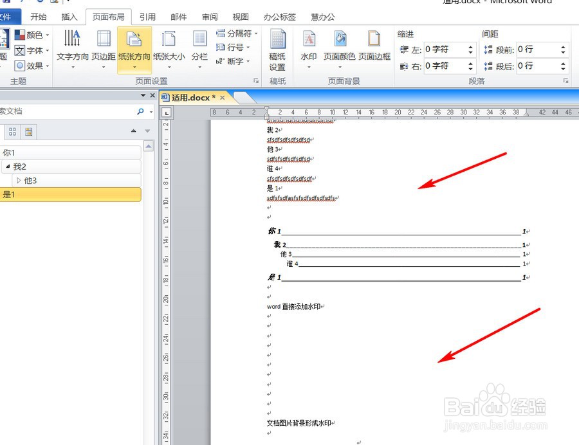The image size is (579, 445).
Task: Click the 是1 table of contents entry
Action: [399, 277]
